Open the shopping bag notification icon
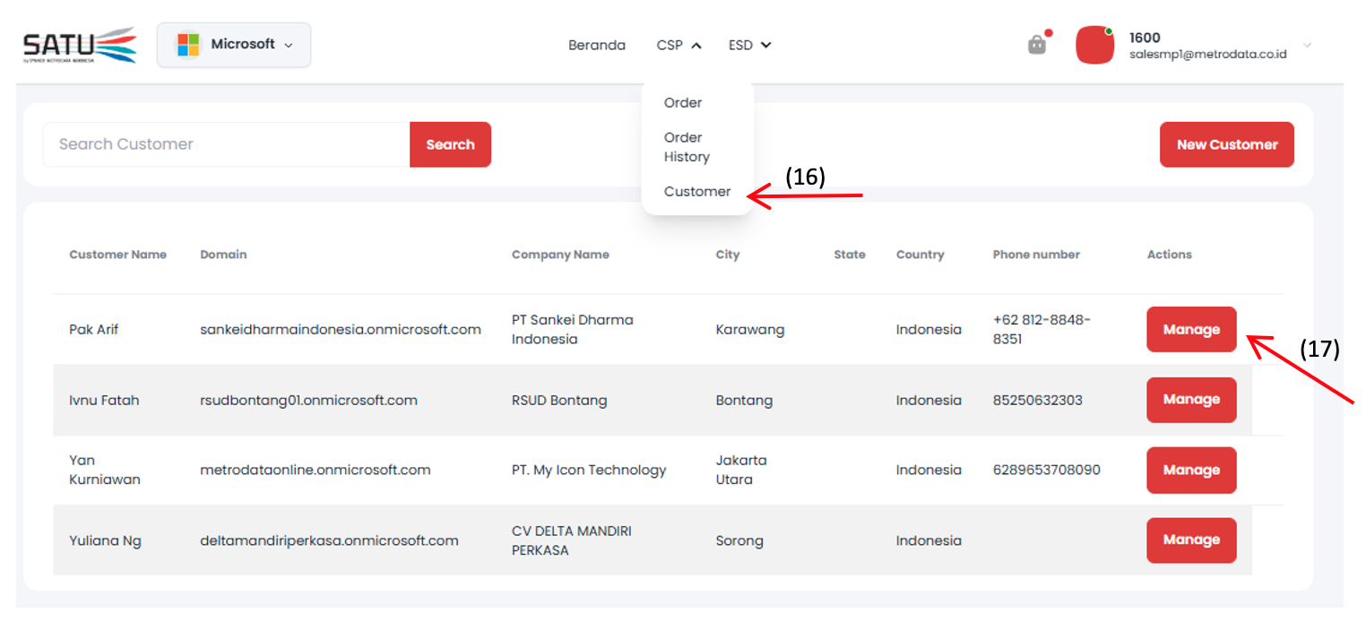Screen dimensions: 1366x631 pyautogui.click(x=1037, y=45)
